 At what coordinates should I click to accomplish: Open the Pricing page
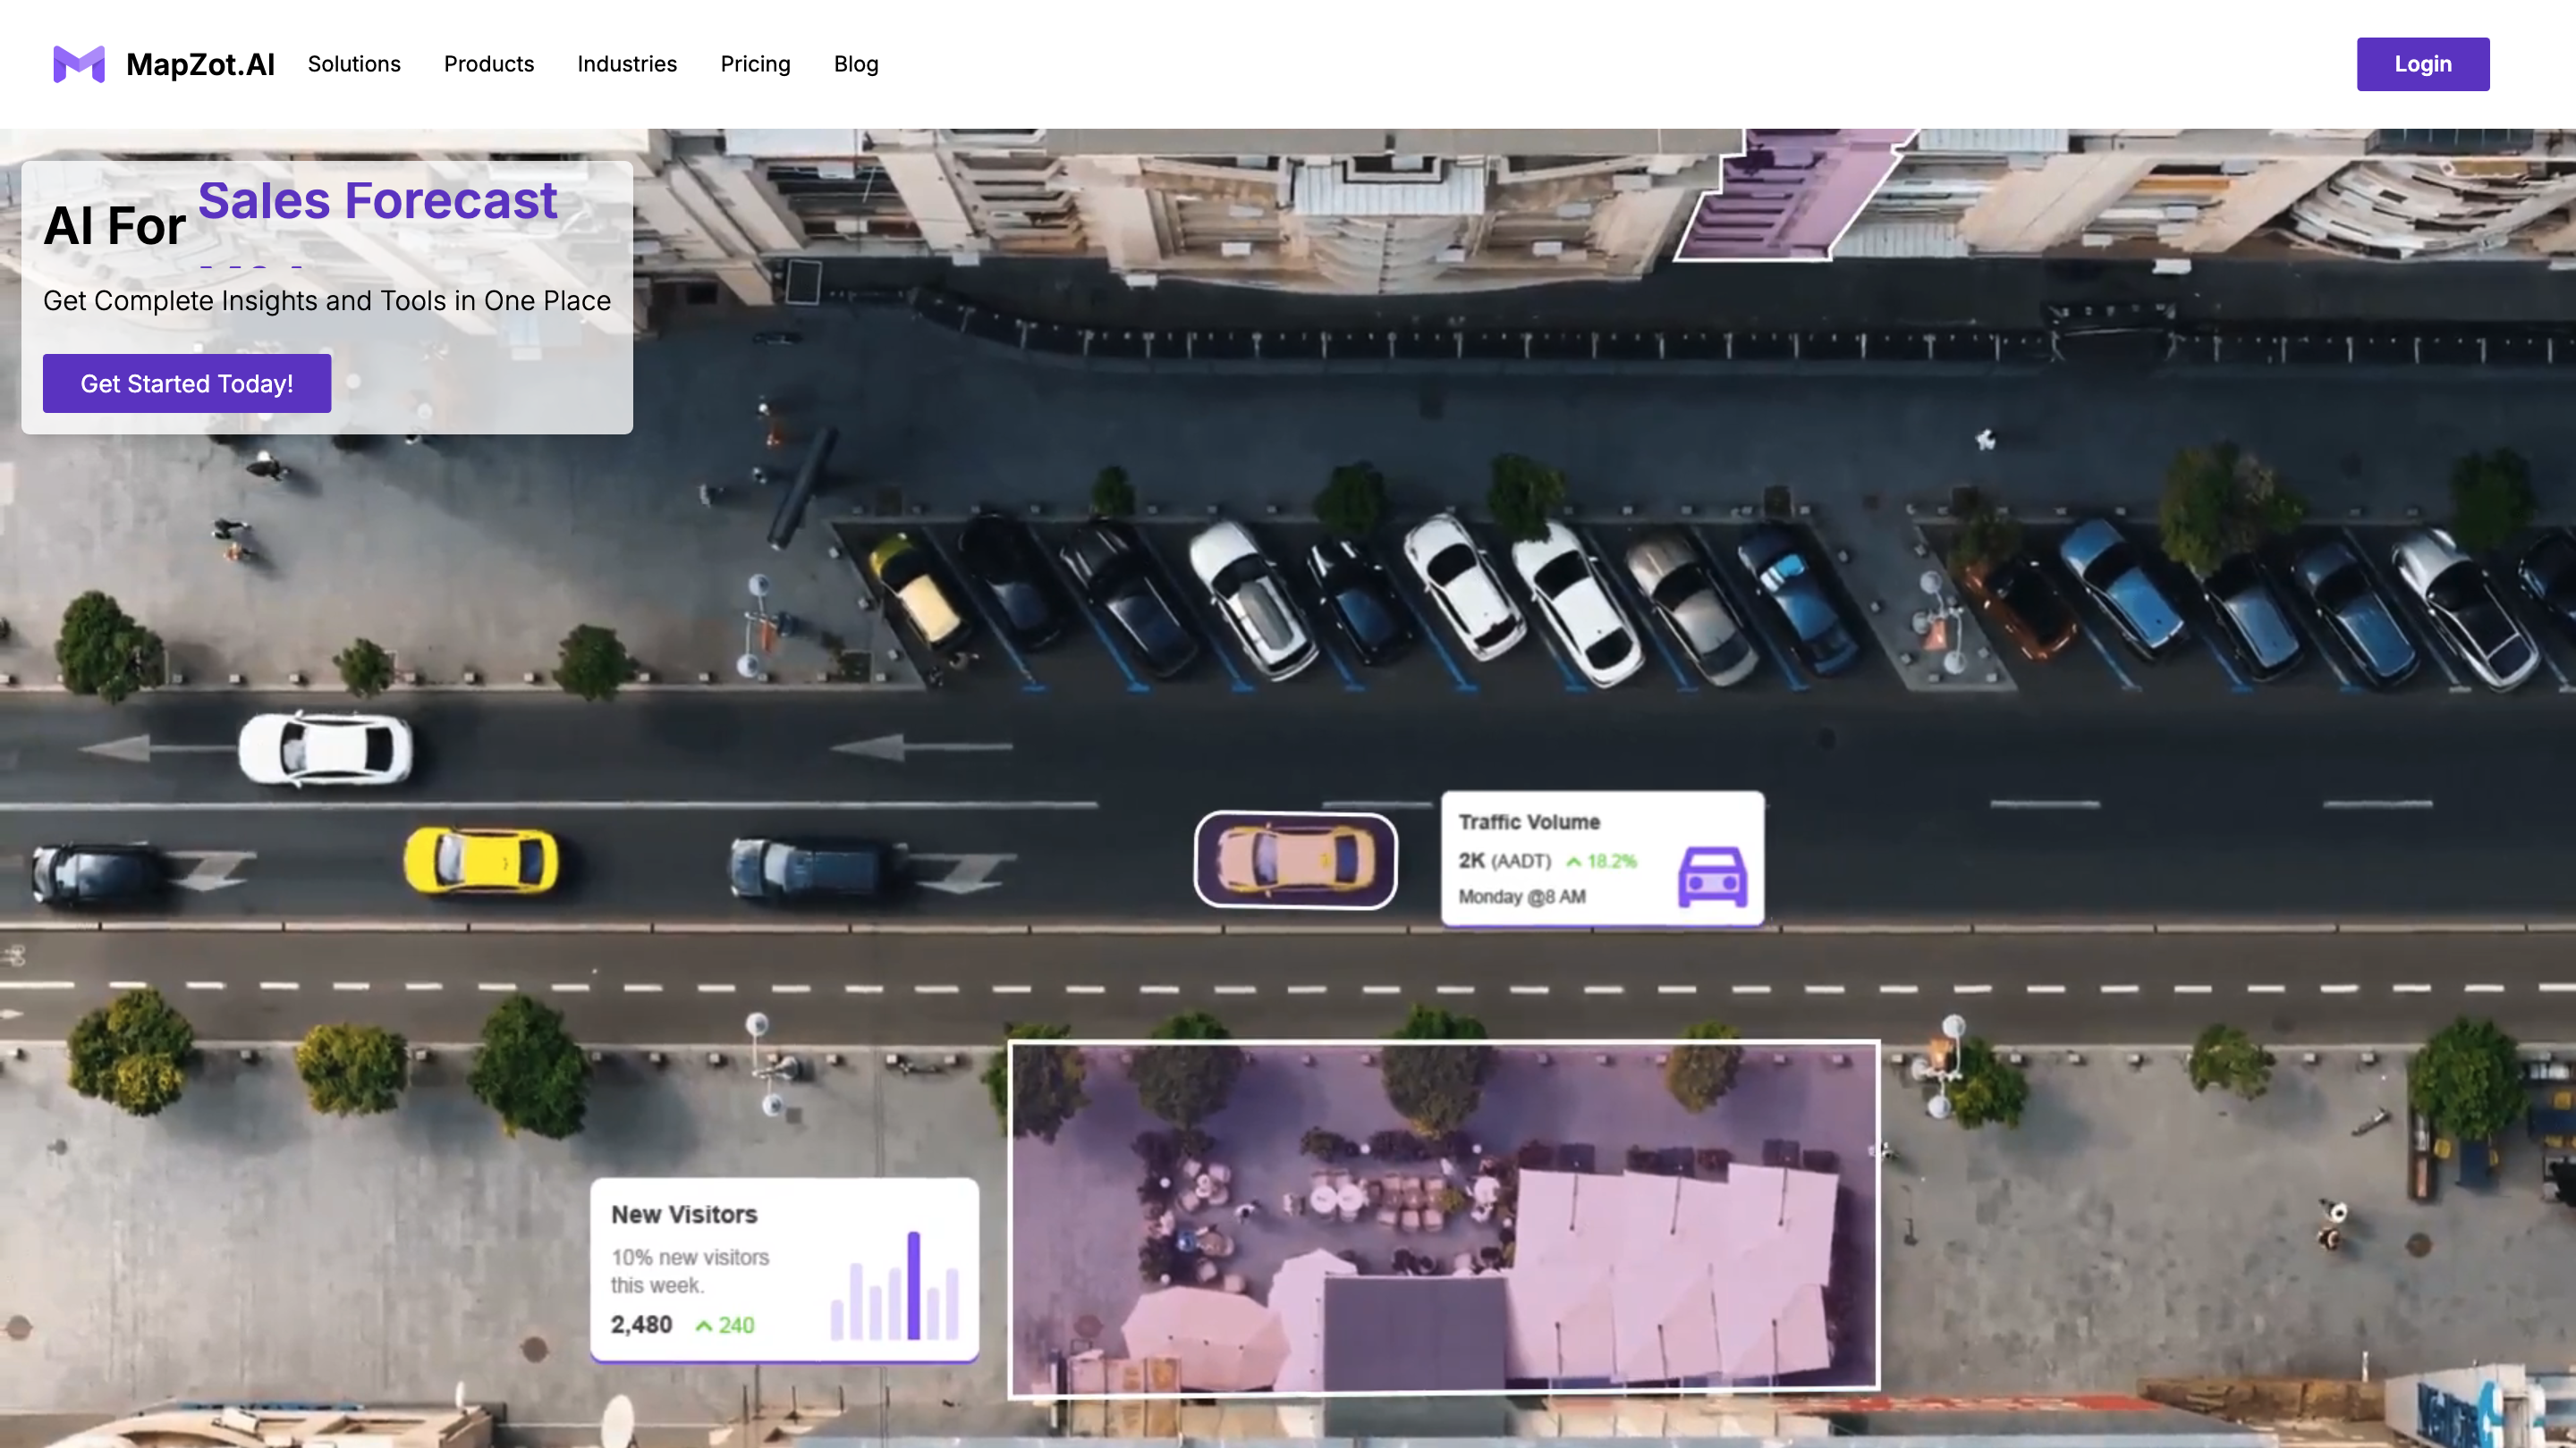[x=755, y=64]
